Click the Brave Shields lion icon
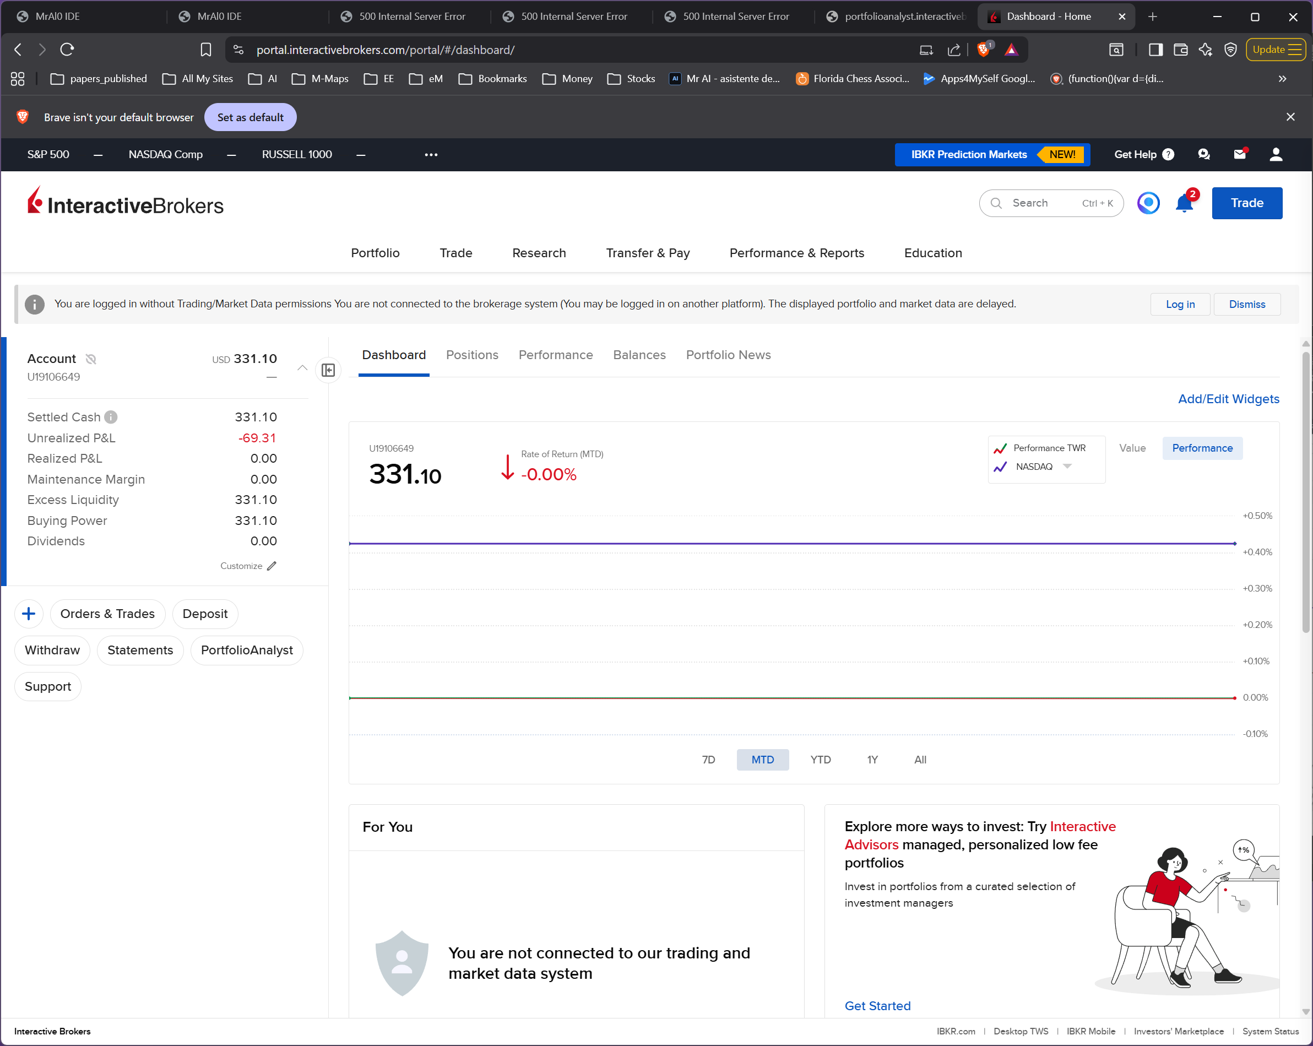This screenshot has height=1046, width=1313. 984,50
